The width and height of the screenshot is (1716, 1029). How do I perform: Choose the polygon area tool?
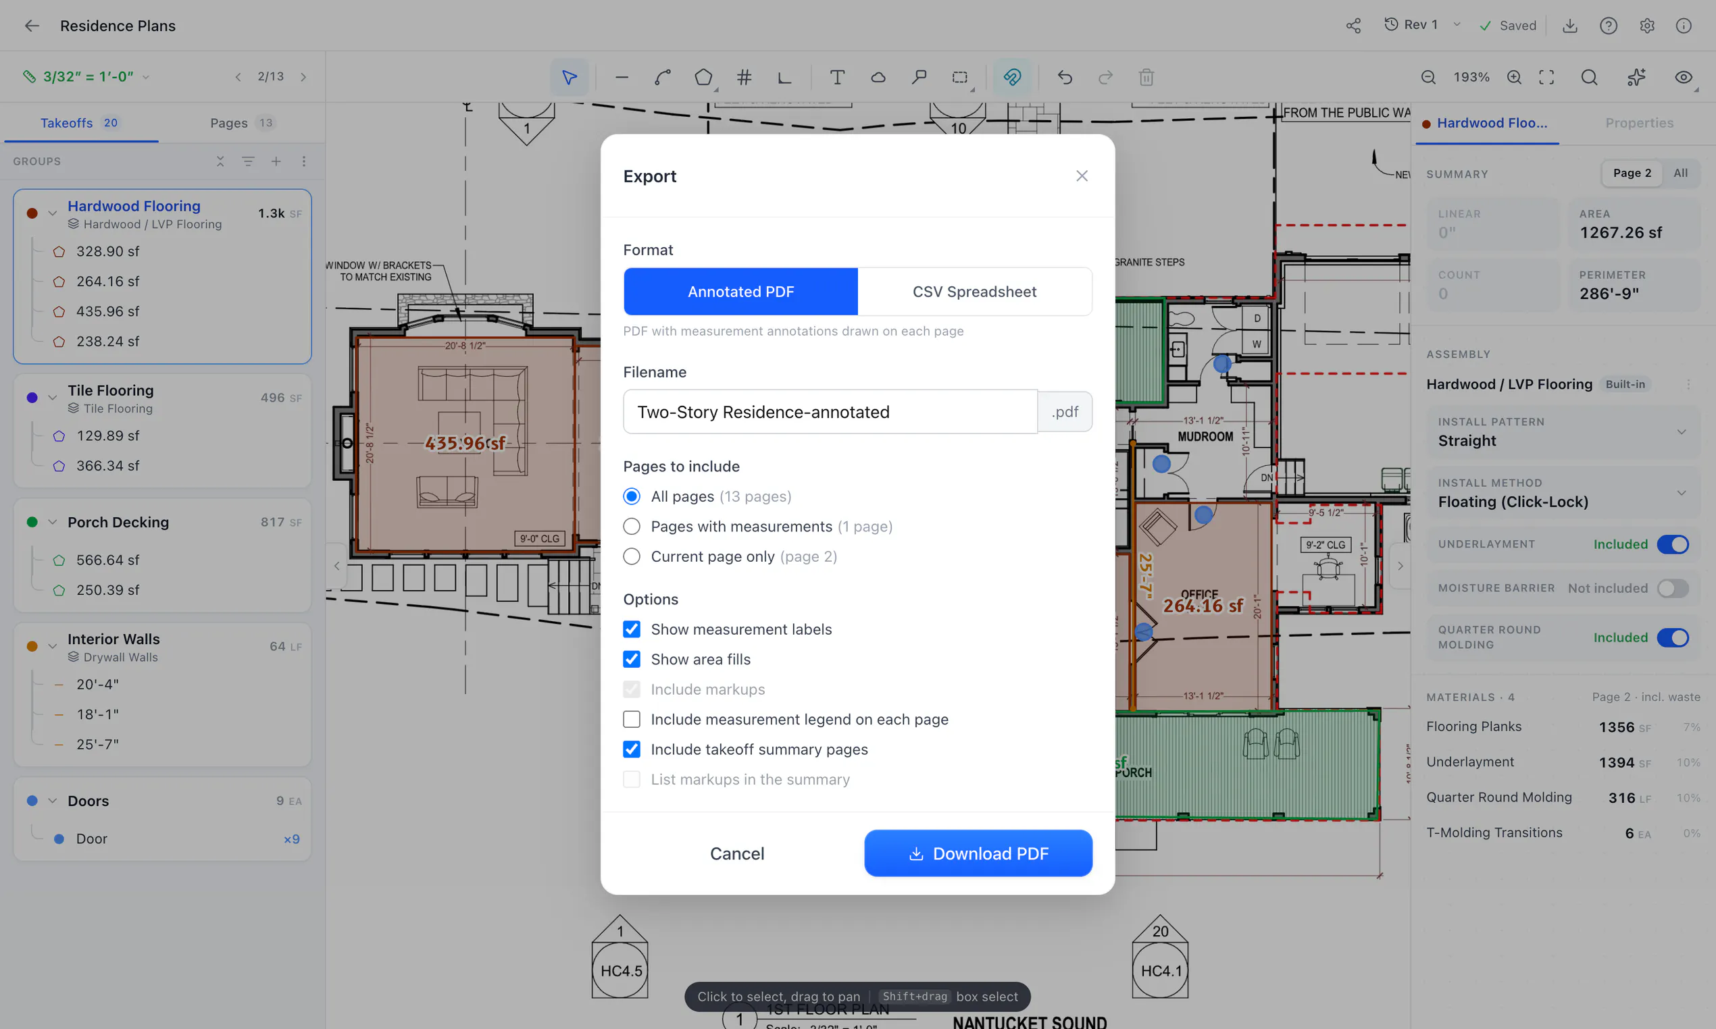click(x=703, y=77)
